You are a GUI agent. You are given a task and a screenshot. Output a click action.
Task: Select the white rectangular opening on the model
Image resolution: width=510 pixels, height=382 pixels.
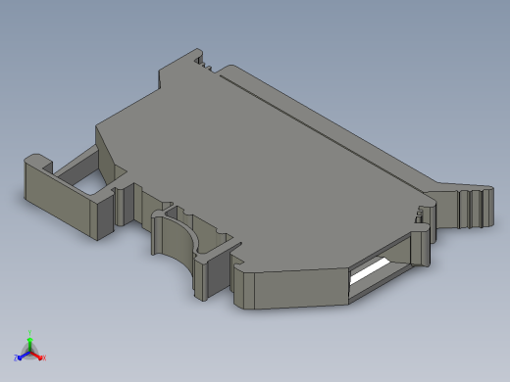tap(370, 270)
